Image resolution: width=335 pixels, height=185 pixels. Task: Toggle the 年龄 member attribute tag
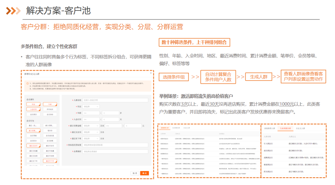pyautogui.click(x=50, y=104)
